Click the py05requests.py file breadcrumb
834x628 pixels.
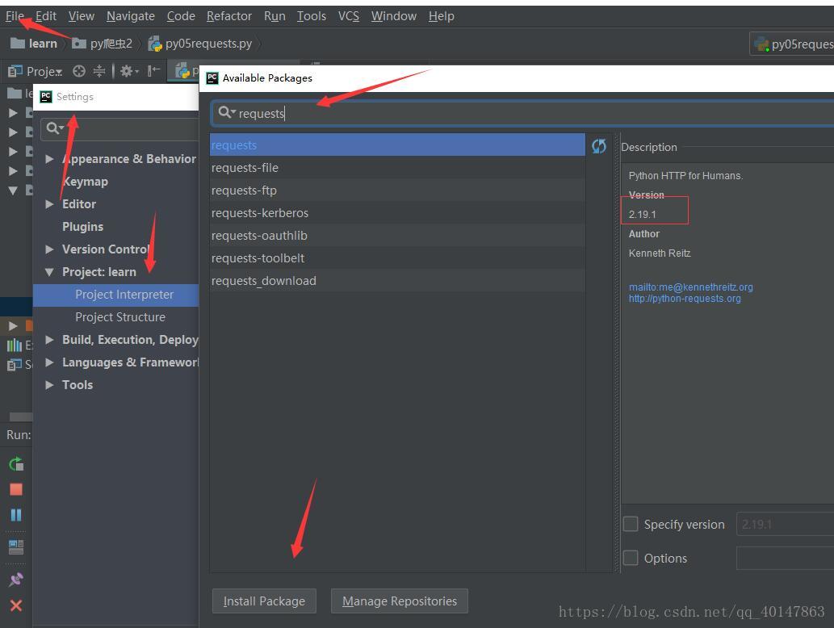click(x=200, y=44)
